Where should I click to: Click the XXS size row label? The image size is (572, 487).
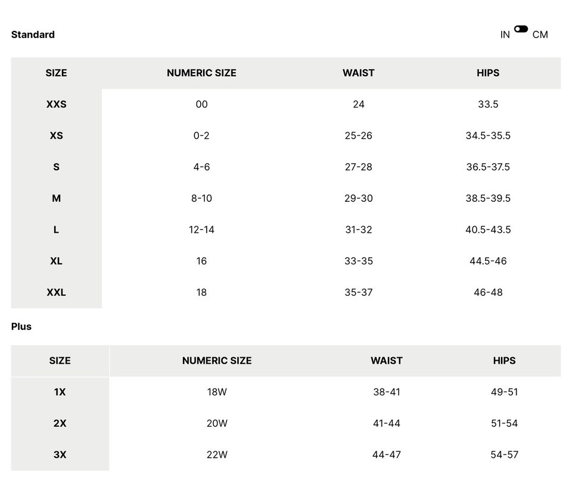pyautogui.click(x=56, y=104)
